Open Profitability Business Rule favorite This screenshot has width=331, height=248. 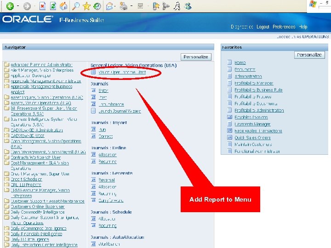click(258, 90)
